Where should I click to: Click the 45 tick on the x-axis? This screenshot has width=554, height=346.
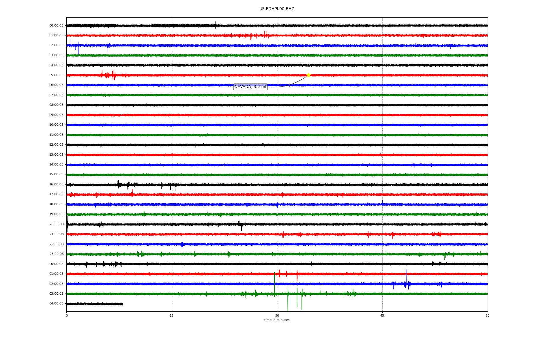click(382, 315)
